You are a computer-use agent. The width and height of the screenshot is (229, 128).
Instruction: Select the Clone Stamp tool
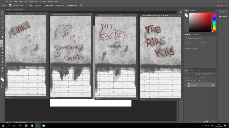tap(2, 37)
